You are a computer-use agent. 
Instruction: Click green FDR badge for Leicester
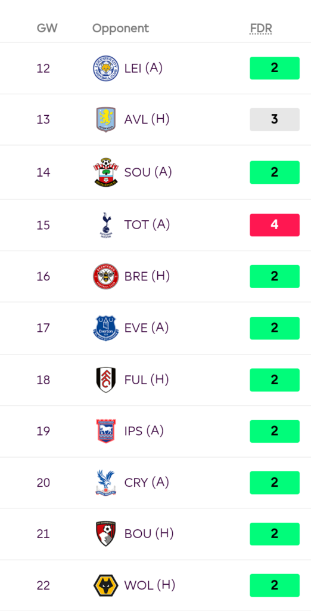tap(275, 68)
